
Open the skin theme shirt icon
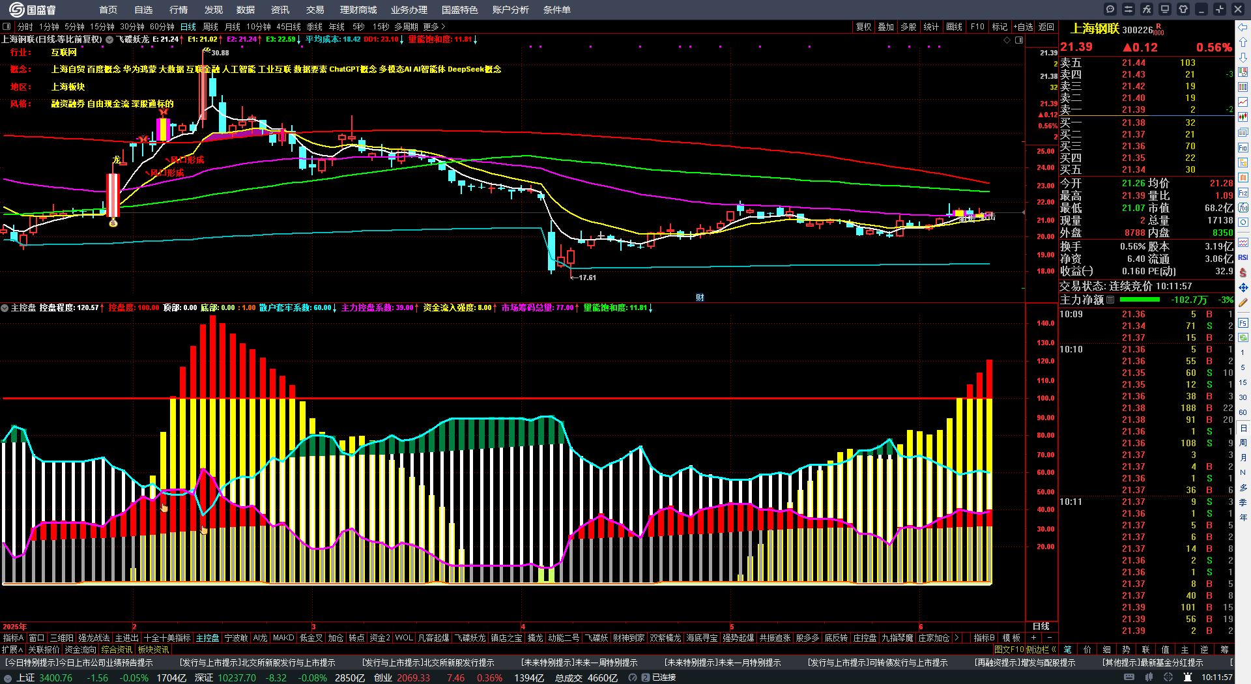point(1183,9)
